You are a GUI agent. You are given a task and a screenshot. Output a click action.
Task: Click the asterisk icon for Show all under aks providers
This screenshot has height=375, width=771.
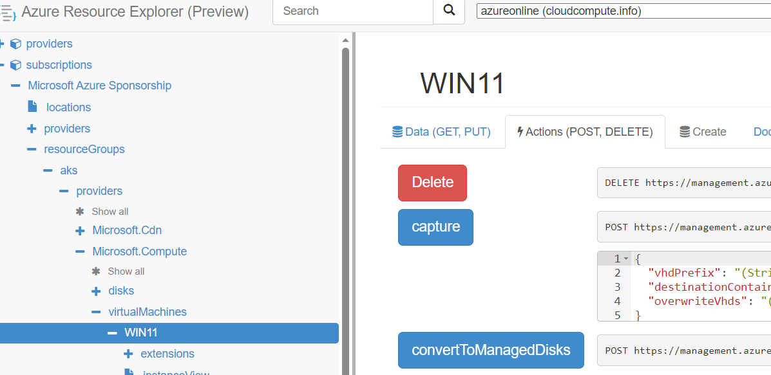(80, 212)
